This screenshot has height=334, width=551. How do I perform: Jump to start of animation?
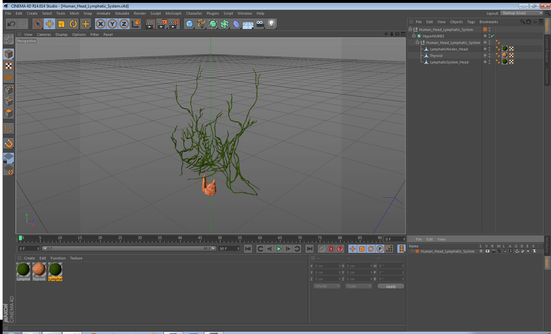[248, 249]
